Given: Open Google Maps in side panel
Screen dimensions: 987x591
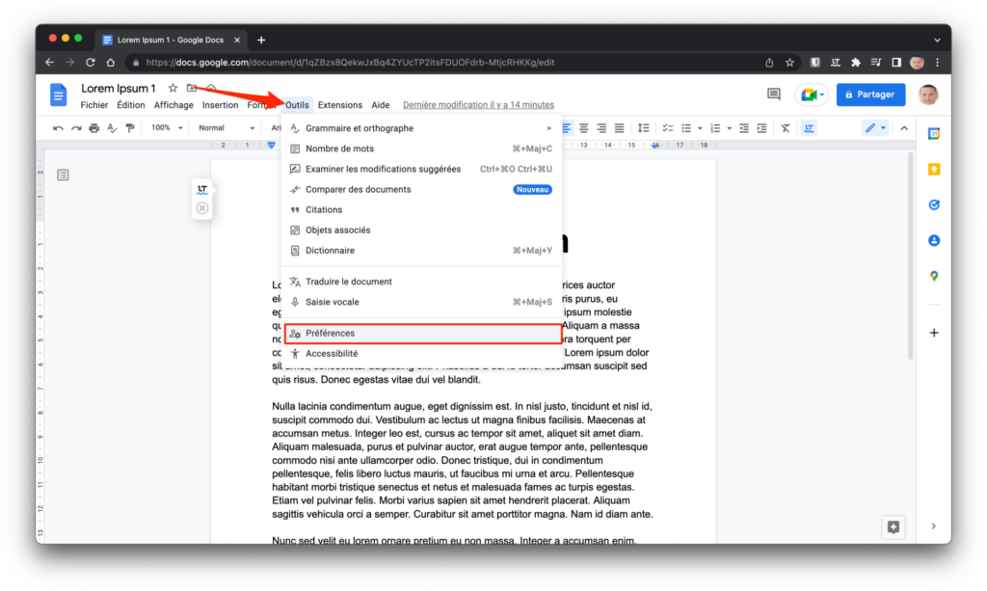Looking at the screenshot, I should 934,277.
